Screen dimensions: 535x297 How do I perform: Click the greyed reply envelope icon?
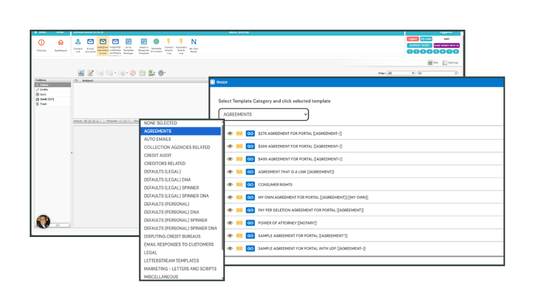tap(100, 73)
